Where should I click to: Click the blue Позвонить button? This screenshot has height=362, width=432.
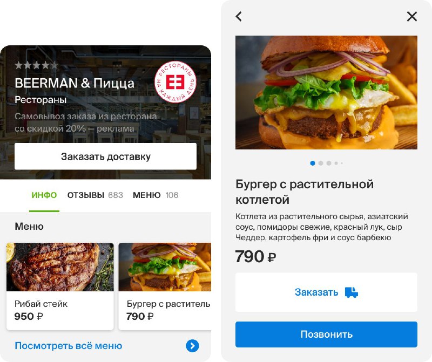coord(326,334)
